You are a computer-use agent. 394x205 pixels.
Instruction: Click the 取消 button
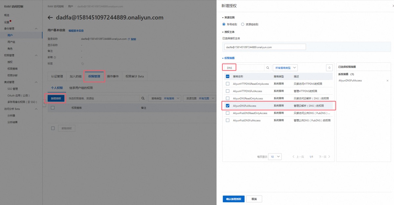[x=254, y=199]
